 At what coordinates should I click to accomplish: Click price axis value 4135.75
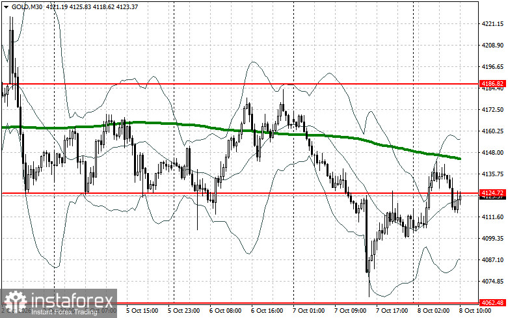pos(493,174)
